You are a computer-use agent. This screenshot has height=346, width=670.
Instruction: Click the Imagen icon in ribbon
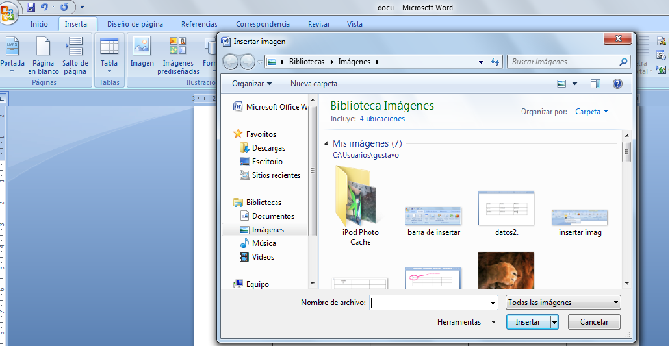coord(142,48)
